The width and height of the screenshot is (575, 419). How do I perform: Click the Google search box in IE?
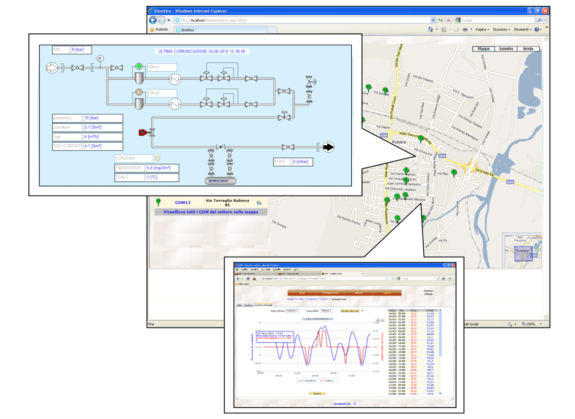pos(495,20)
